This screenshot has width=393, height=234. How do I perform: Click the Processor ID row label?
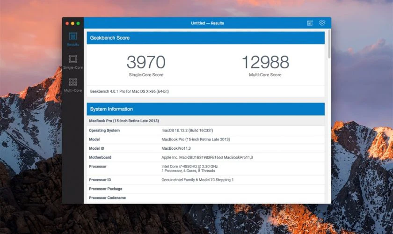coord(100,180)
